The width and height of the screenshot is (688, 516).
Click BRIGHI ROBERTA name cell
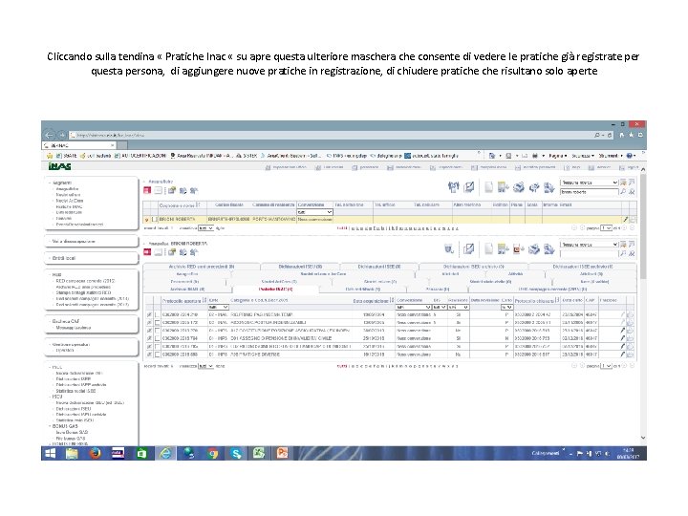click(x=178, y=219)
